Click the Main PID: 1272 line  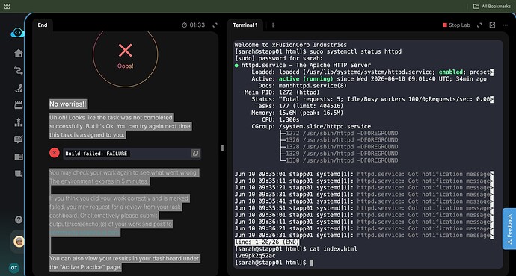[282, 92]
